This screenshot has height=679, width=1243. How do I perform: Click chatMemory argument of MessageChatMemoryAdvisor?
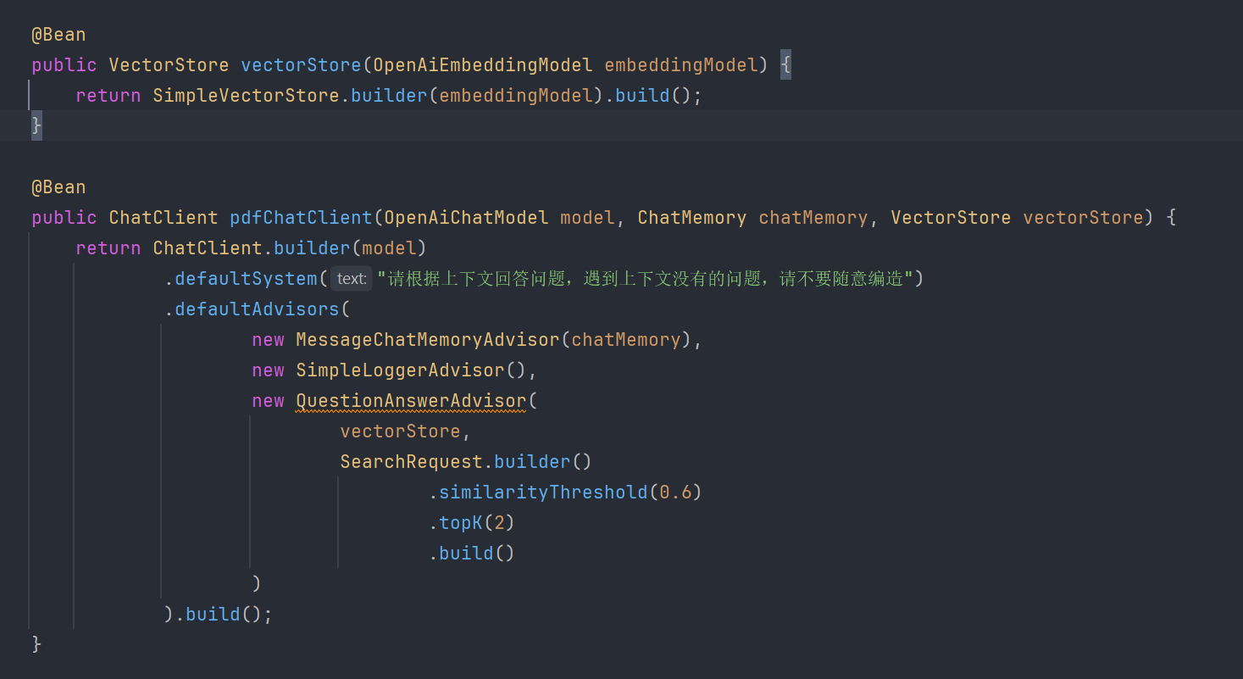point(626,340)
